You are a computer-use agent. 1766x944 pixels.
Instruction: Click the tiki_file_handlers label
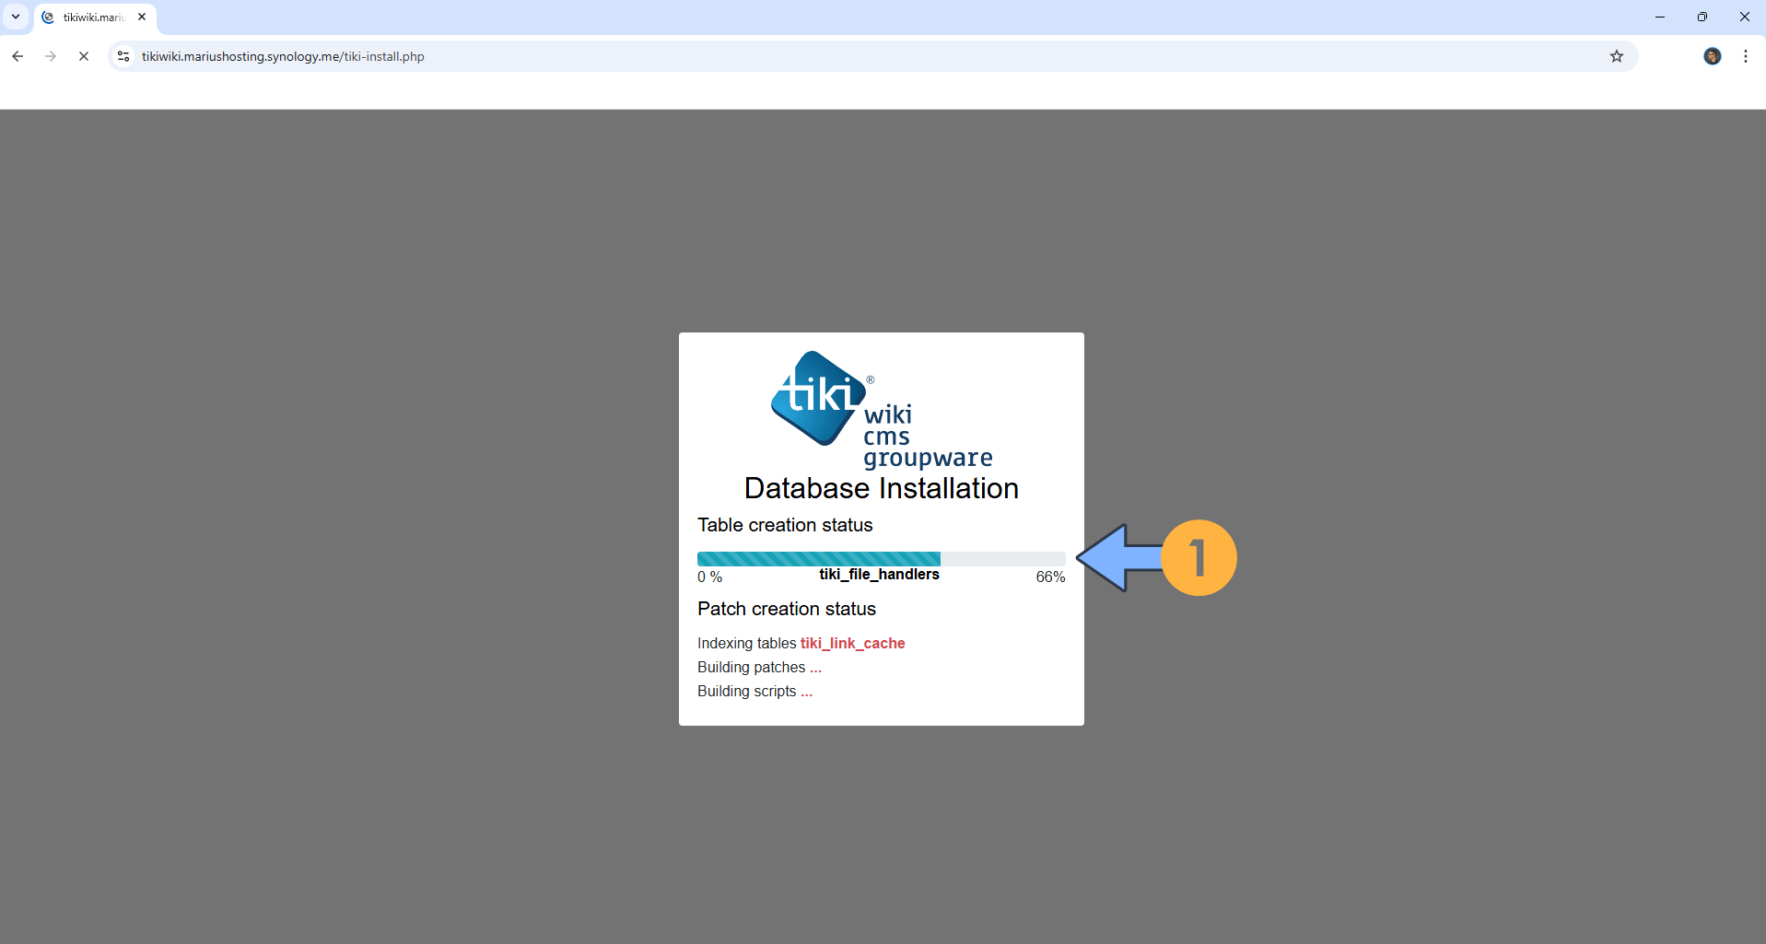(x=878, y=574)
